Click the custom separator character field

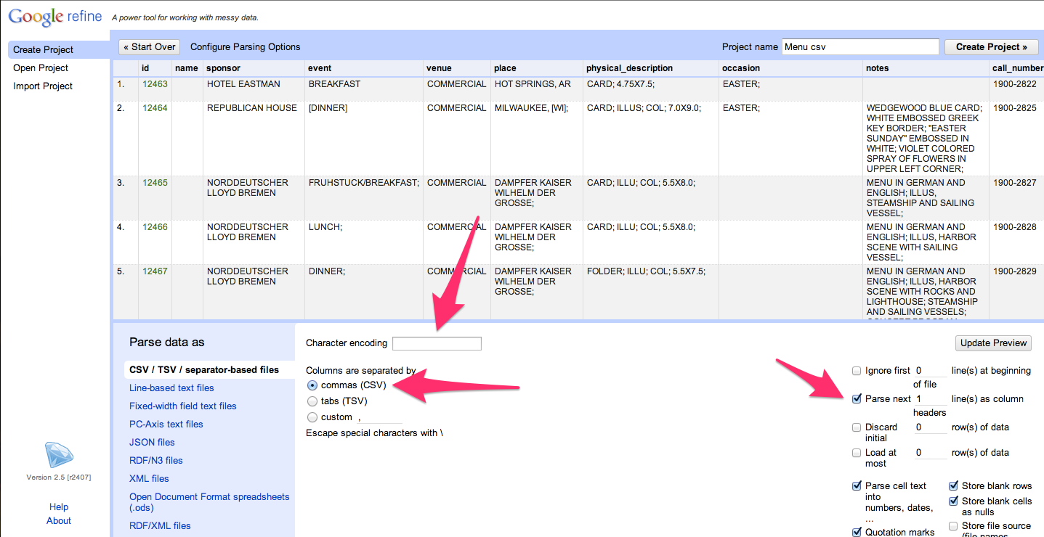click(379, 417)
